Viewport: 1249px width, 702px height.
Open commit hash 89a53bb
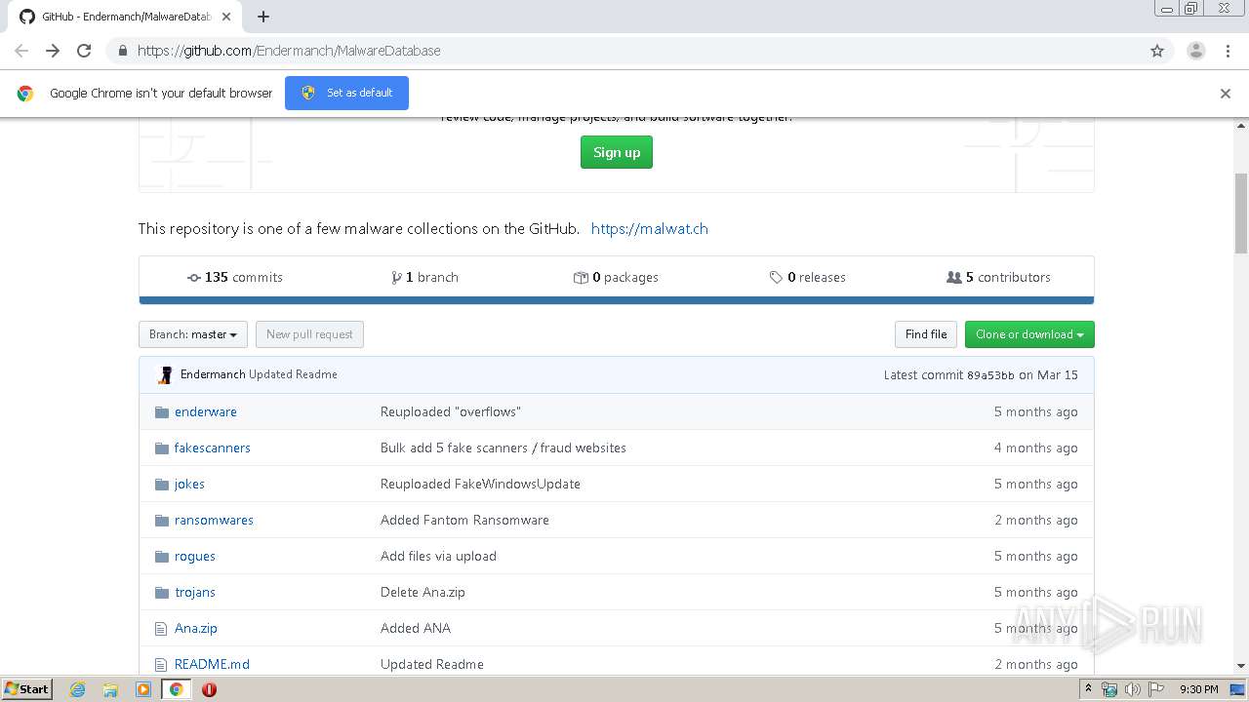pyautogui.click(x=990, y=375)
